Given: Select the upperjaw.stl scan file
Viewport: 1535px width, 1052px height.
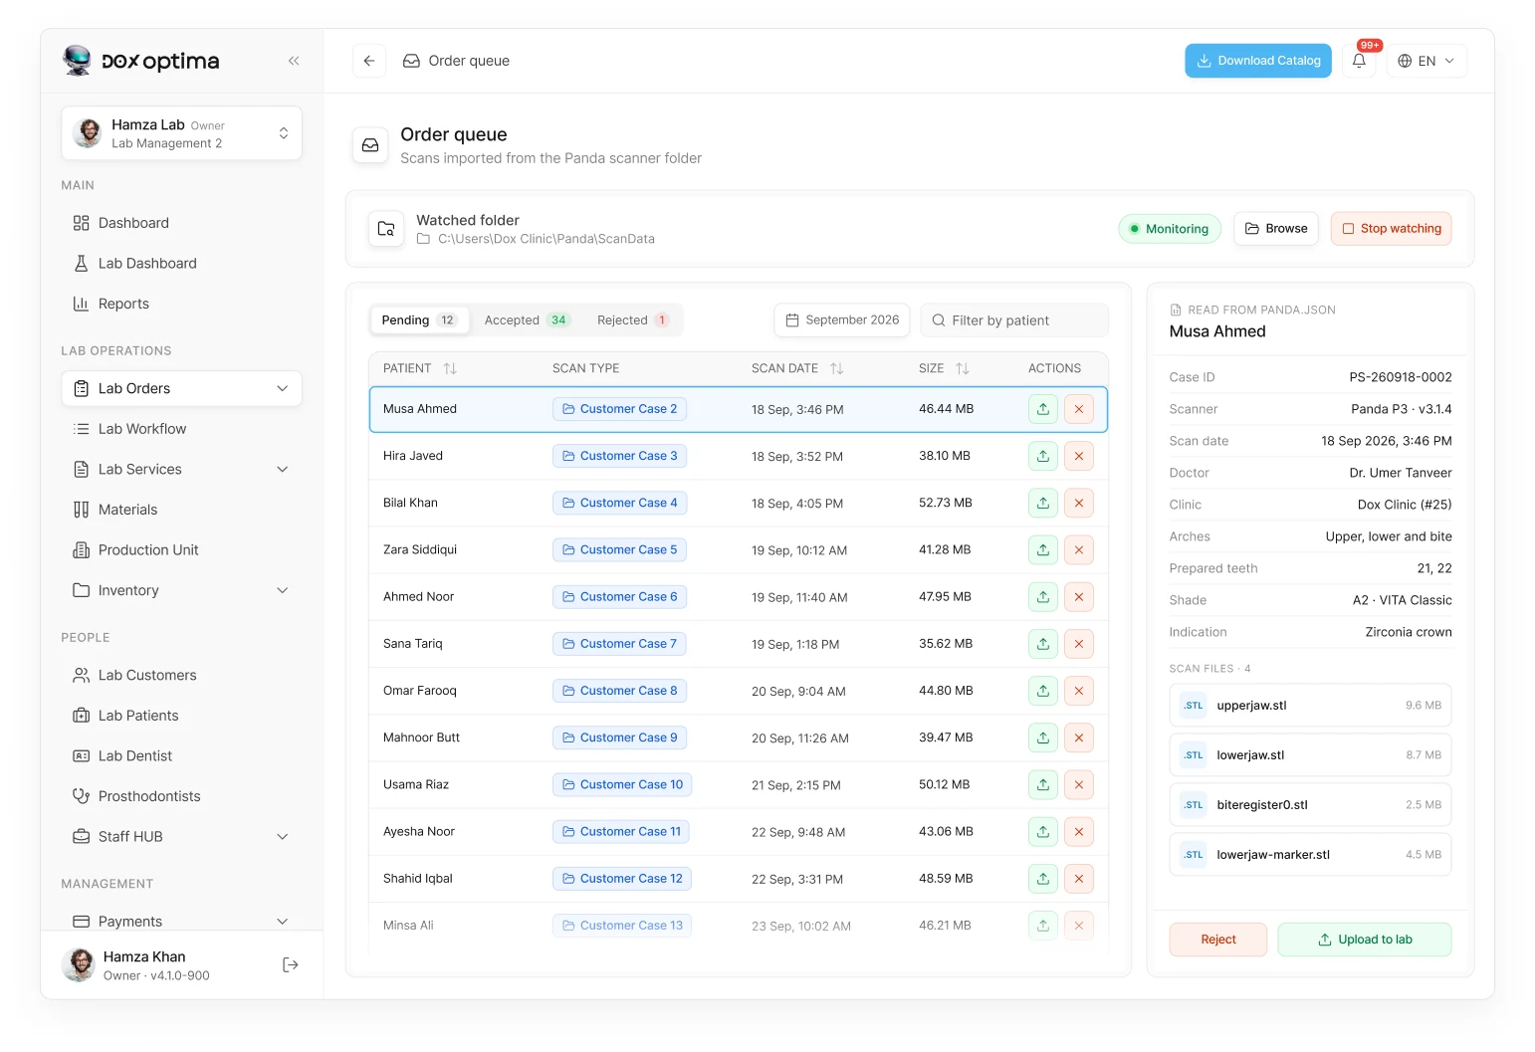Looking at the screenshot, I should tap(1310, 706).
